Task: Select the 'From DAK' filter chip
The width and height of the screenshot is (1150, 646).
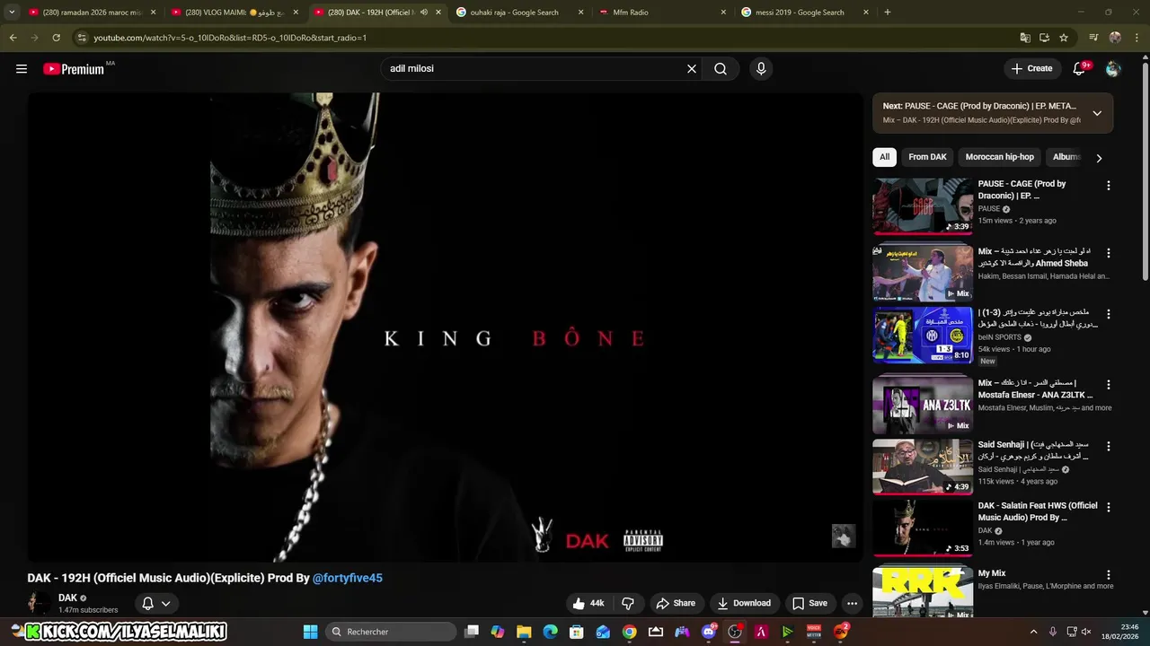Action: (927, 157)
